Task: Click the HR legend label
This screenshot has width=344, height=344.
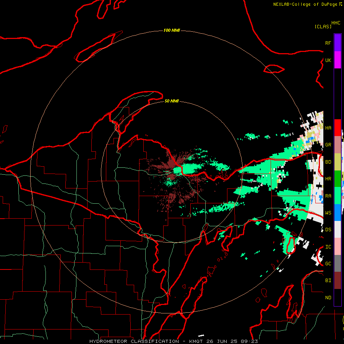Action: click(x=328, y=179)
